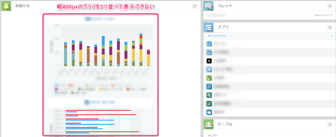Click the アプリ list header icon

point(209,27)
